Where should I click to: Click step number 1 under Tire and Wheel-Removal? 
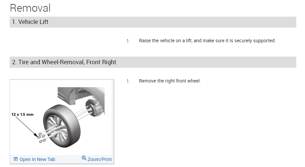click(x=128, y=81)
